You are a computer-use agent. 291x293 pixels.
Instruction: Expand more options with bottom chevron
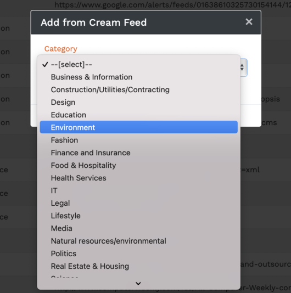(x=138, y=284)
